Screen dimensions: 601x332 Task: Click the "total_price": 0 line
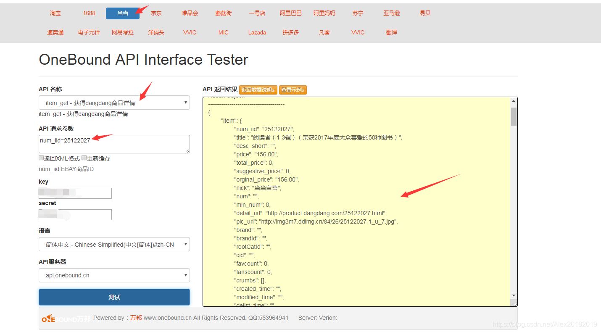[x=254, y=163]
